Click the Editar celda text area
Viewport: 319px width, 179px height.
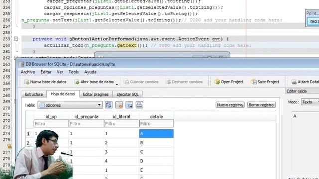305,142
